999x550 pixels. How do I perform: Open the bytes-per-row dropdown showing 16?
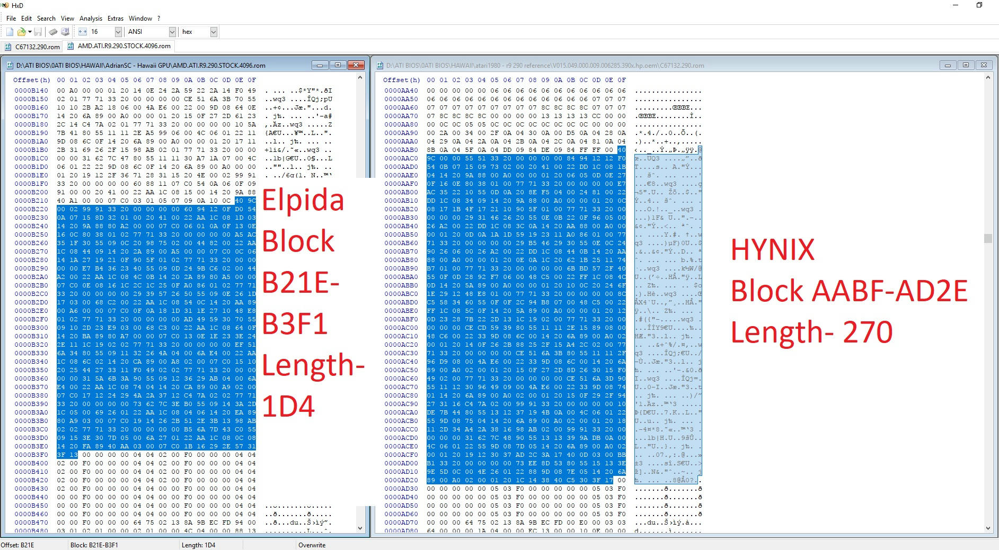click(x=118, y=32)
